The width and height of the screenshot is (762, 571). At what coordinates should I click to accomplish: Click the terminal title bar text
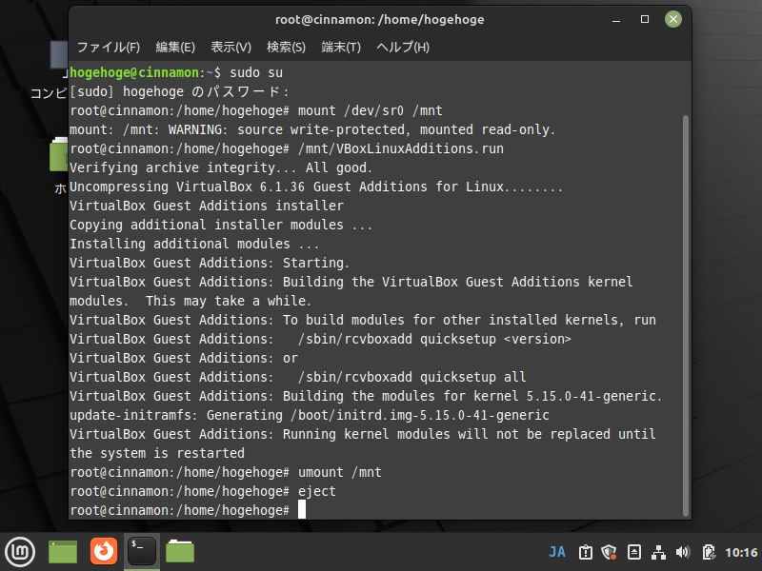click(379, 19)
